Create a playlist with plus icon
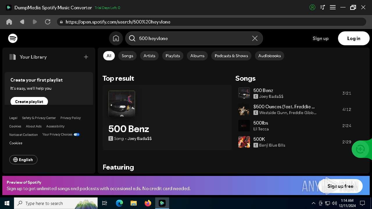Screen dimensions: 372x209 (86, 57)
